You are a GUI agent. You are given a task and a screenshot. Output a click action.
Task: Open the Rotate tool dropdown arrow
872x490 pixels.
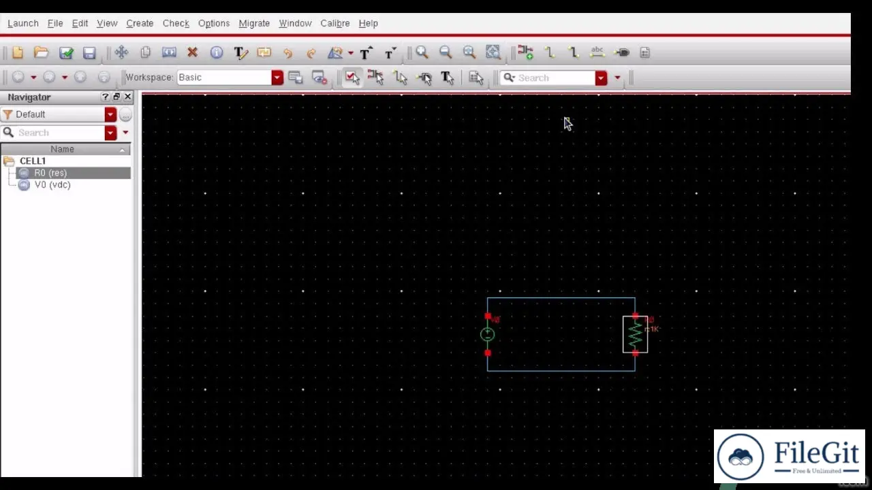click(350, 52)
